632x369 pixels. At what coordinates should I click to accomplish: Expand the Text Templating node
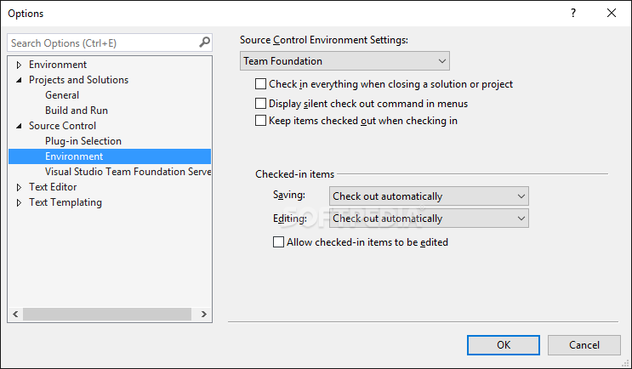pyautogui.click(x=19, y=202)
